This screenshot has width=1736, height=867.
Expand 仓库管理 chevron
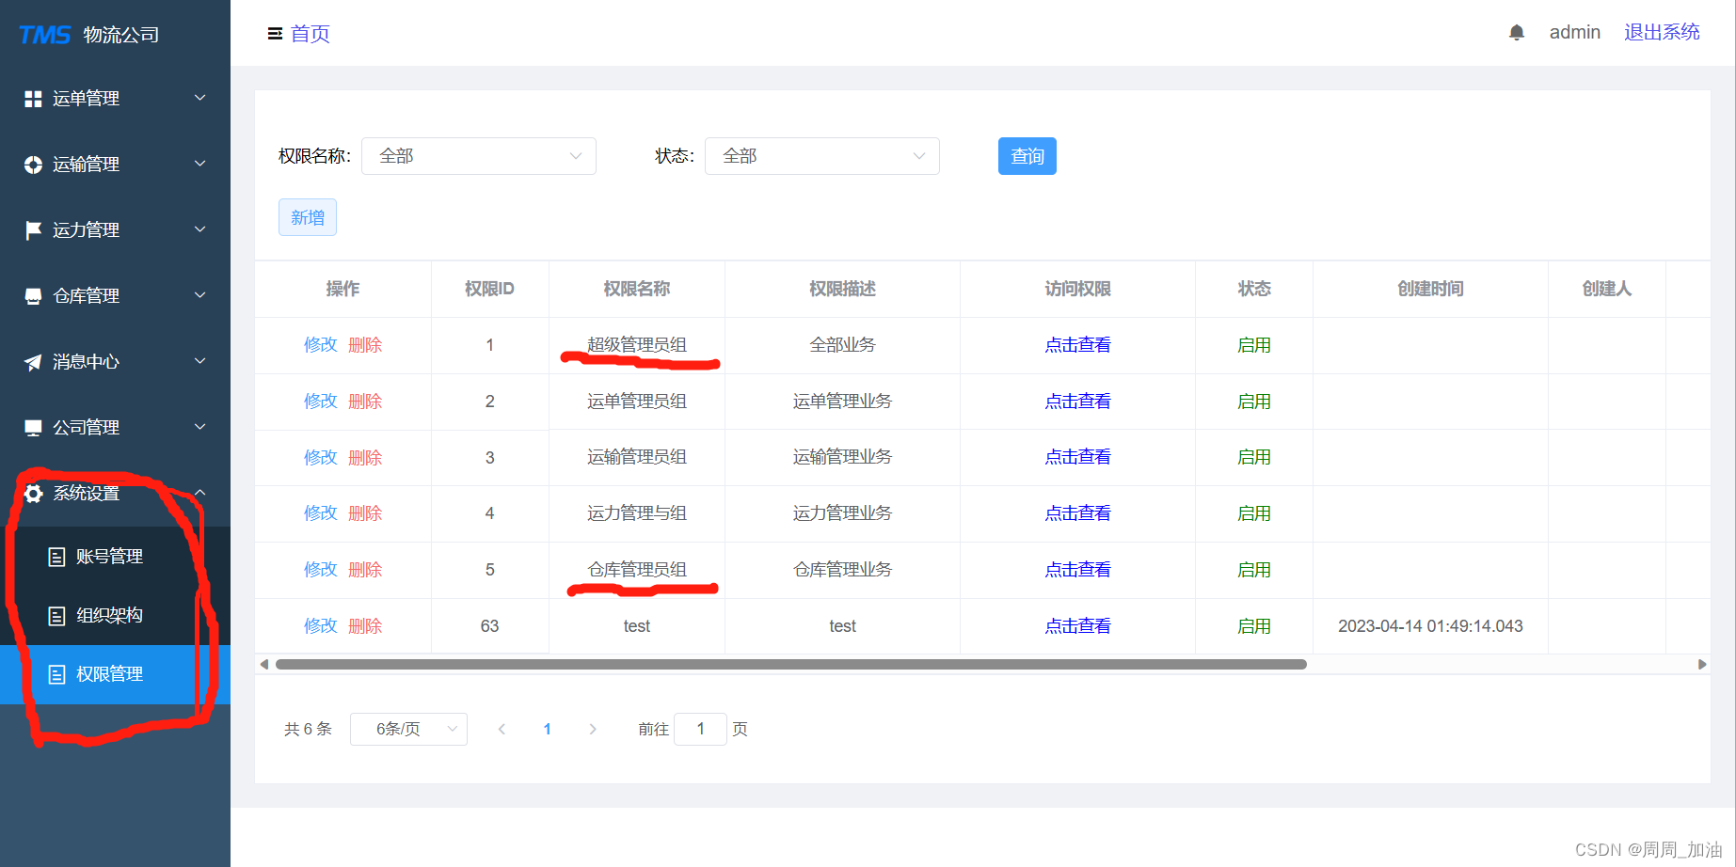pyautogui.click(x=199, y=295)
